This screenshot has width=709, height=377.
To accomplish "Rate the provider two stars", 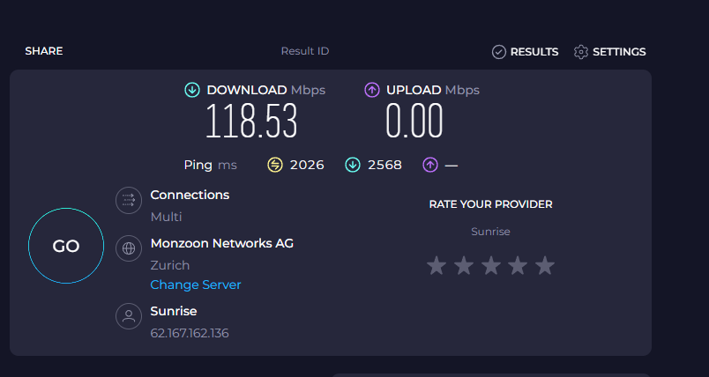I will pyautogui.click(x=464, y=265).
